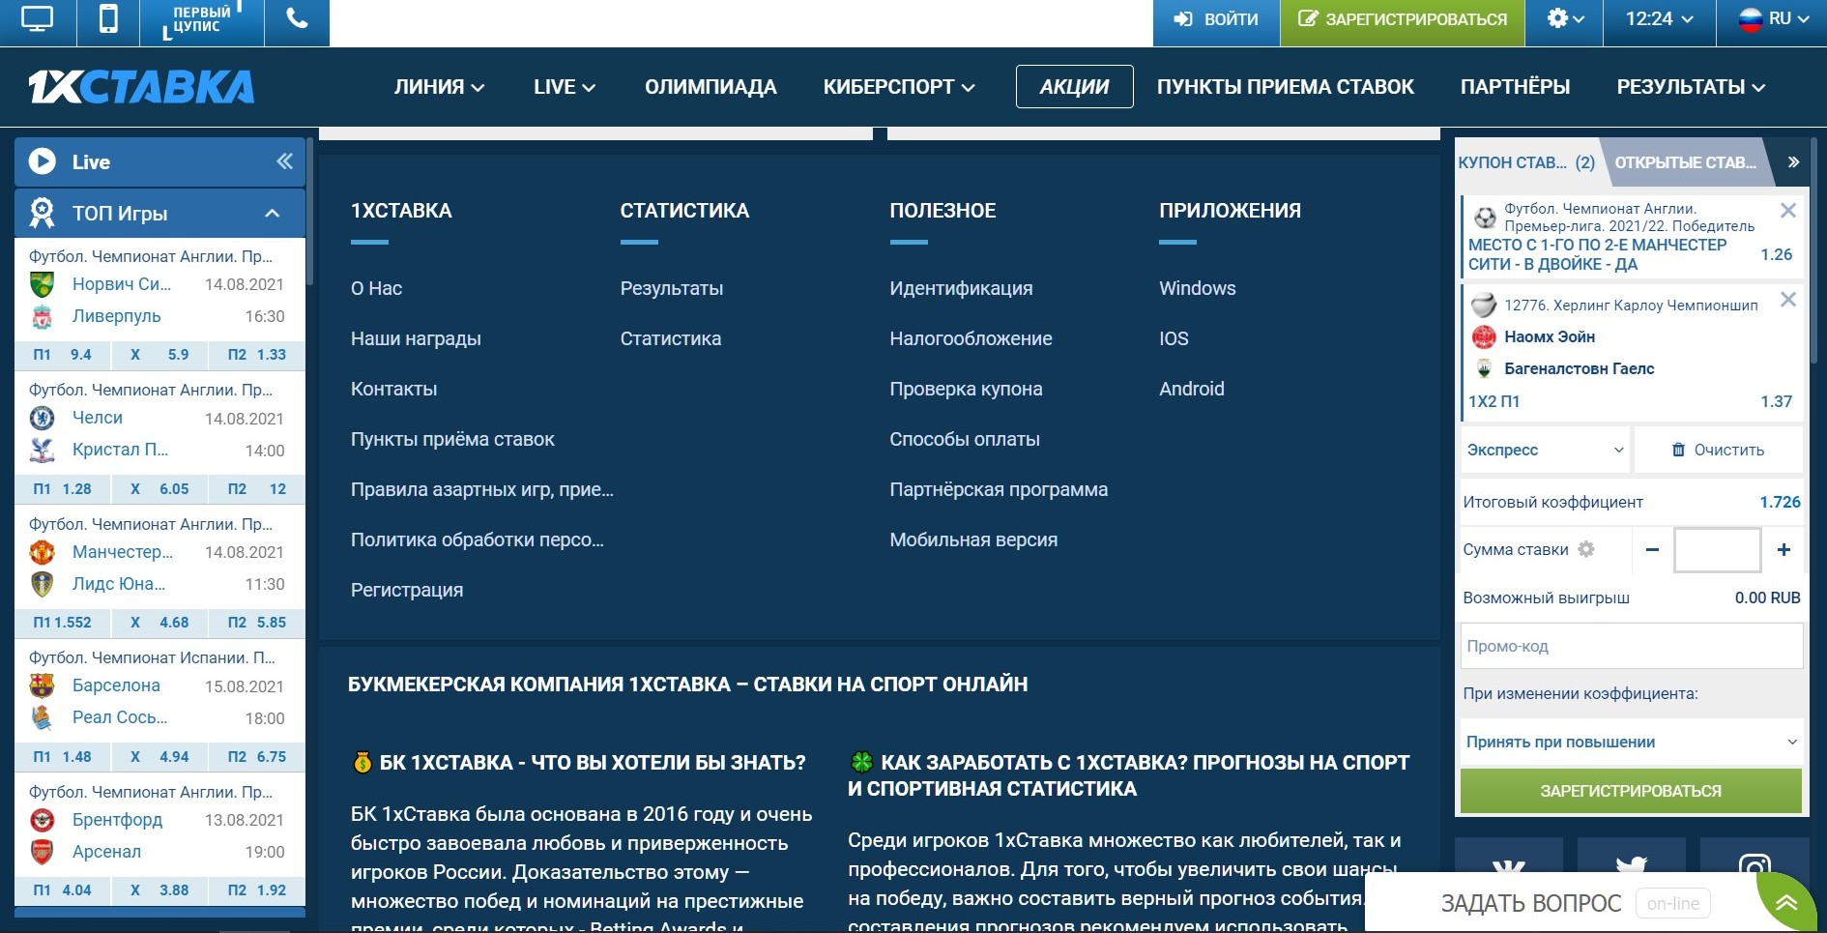This screenshot has height=933, width=1827.
Task: Switch to the desktop version icon
Action: pyautogui.click(x=37, y=19)
